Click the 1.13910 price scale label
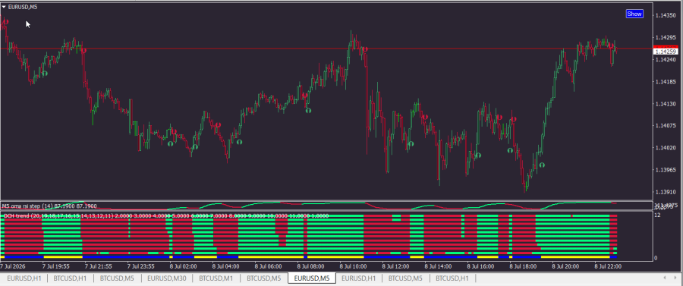The image size is (683, 286). click(665, 191)
